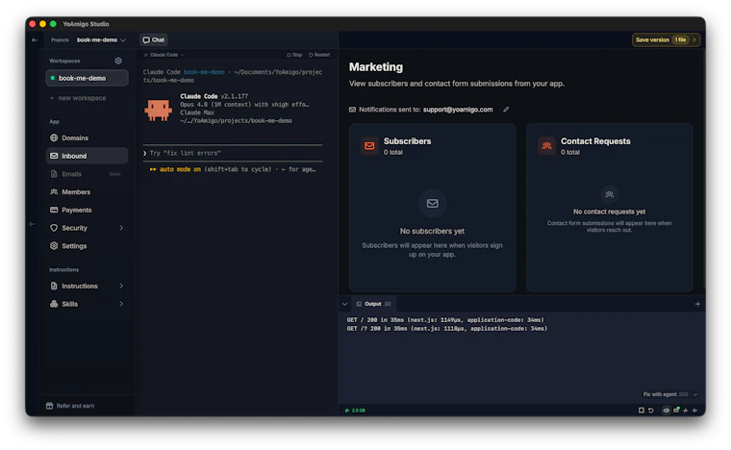Image resolution: width=731 pixels, height=450 pixels.
Task: Restart the Claude Code session
Action: tap(319, 55)
